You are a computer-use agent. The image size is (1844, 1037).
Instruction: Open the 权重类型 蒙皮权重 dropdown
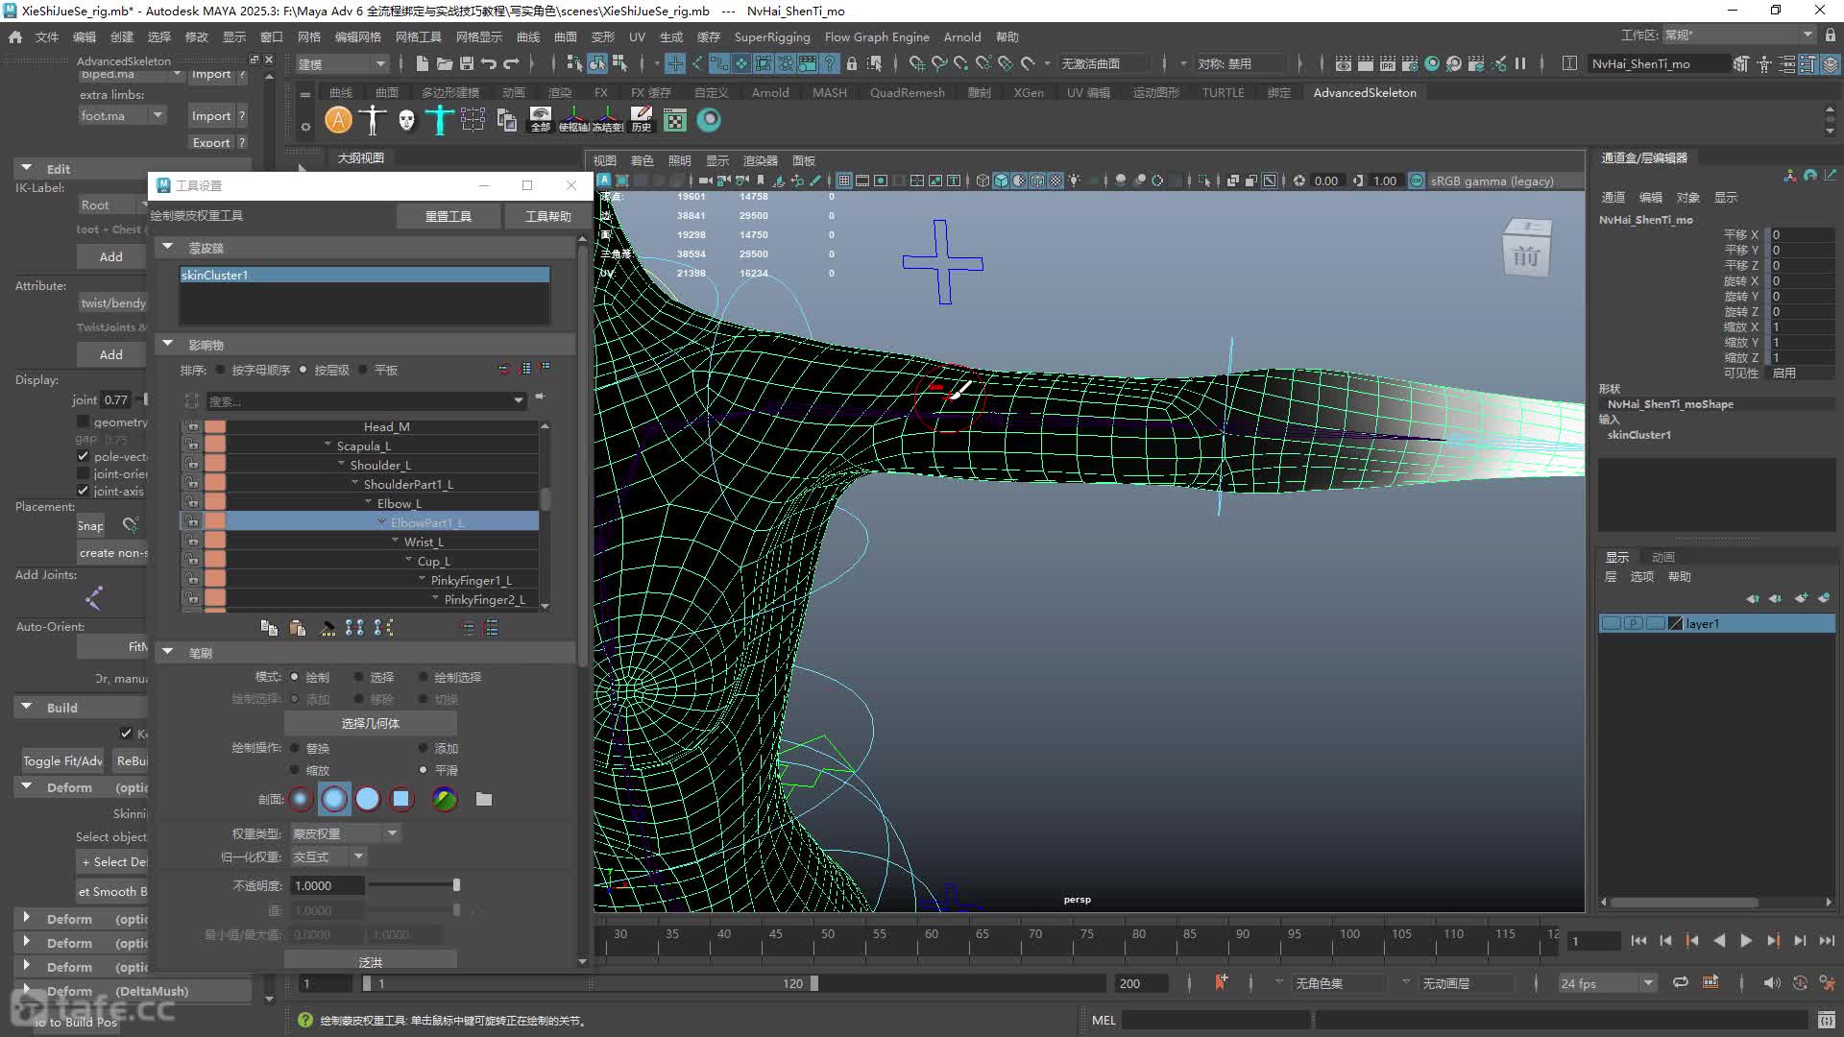tap(346, 833)
